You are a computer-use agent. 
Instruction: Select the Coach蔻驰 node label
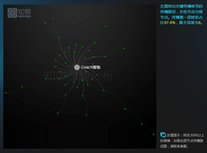pos(91,67)
